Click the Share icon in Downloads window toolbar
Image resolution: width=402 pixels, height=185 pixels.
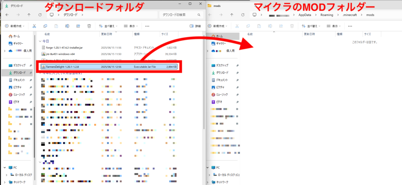click(78, 26)
